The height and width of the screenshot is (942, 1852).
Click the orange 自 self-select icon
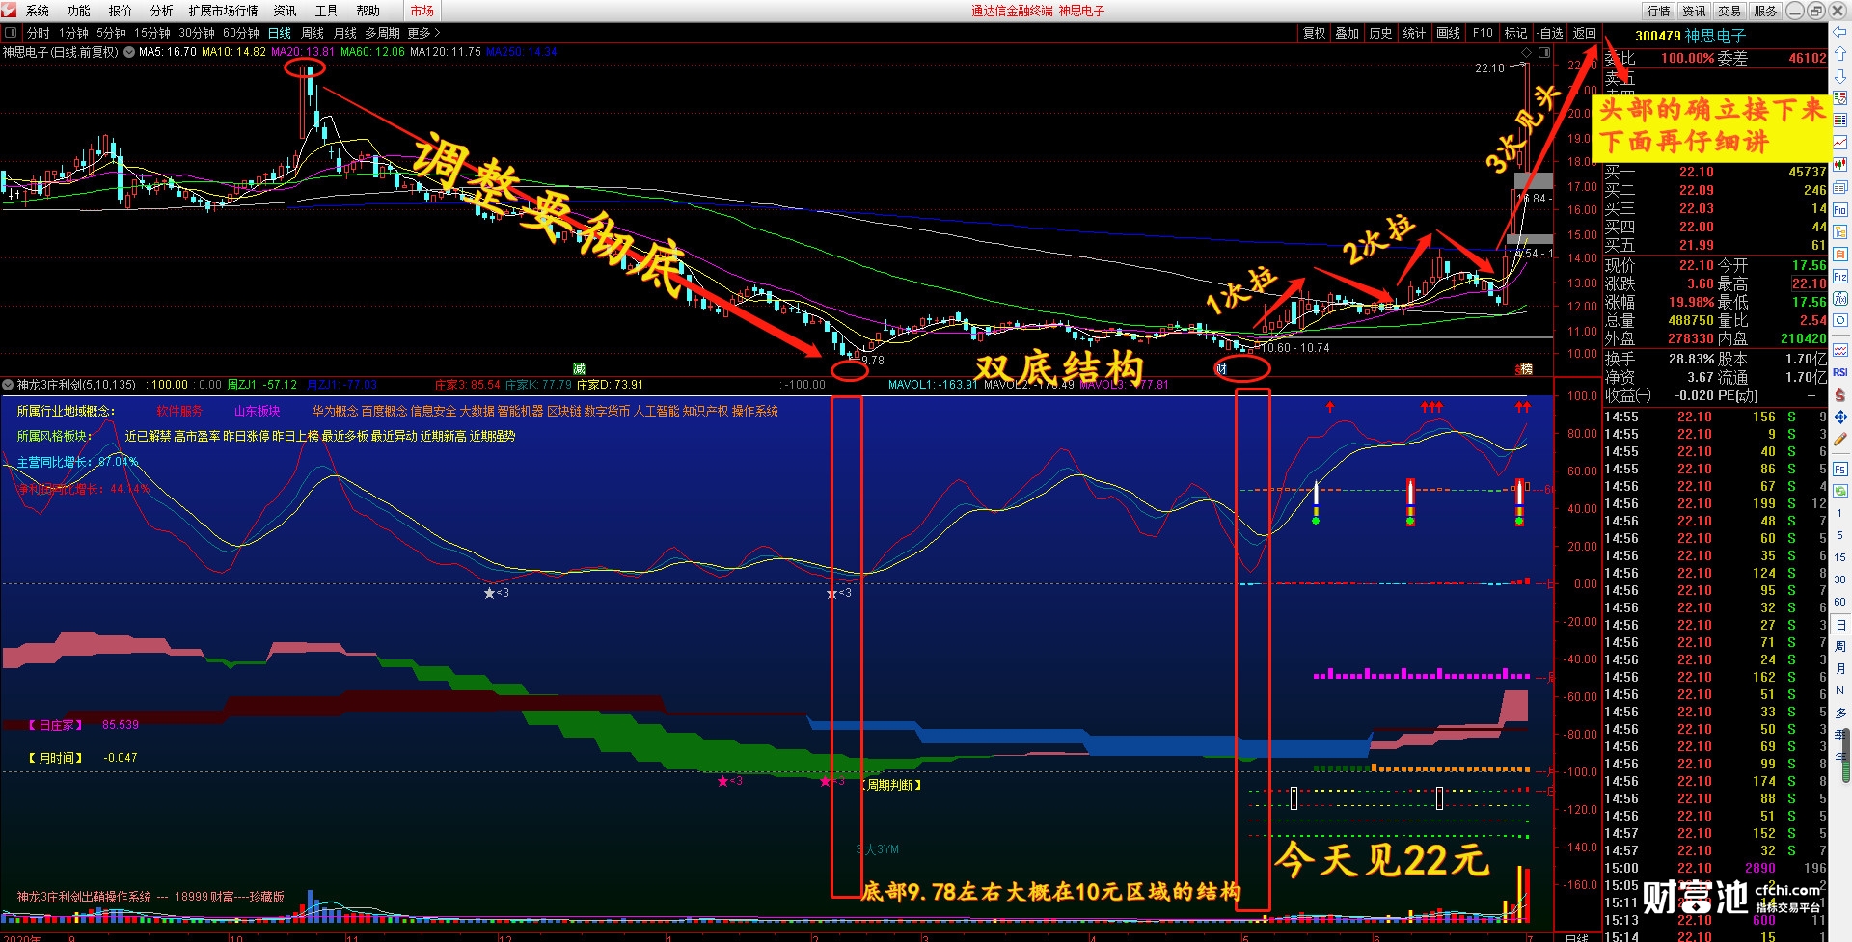[x=1840, y=254]
